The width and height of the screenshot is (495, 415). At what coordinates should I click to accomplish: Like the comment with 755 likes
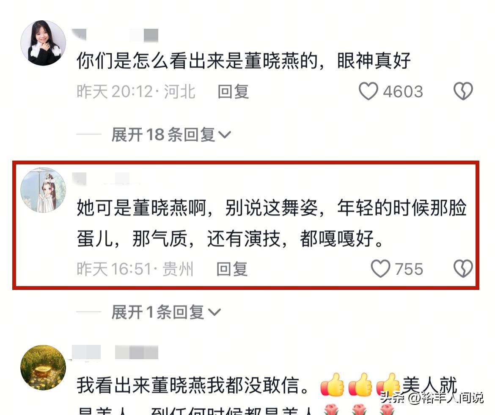point(380,269)
